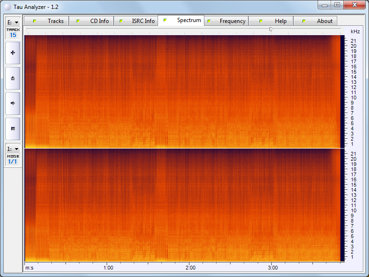
Task: Click the track number 15 readout
Action: pyautogui.click(x=13, y=35)
